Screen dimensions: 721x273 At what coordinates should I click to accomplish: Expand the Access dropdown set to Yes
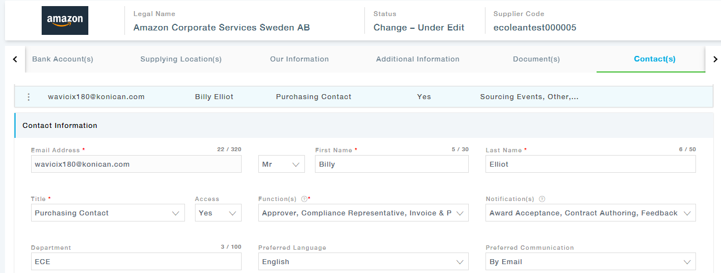click(x=218, y=213)
